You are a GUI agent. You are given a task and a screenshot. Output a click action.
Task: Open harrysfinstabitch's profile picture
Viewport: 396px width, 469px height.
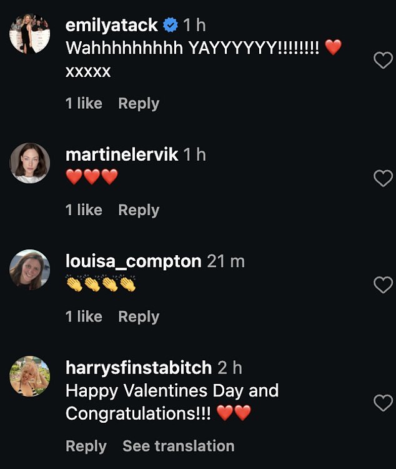[x=29, y=376]
